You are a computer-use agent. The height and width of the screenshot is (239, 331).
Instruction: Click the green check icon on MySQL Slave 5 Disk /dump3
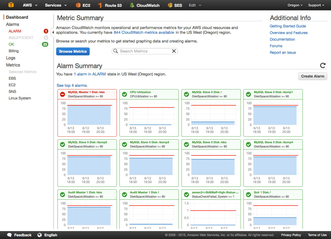pyautogui.click(x=124, y=144)
